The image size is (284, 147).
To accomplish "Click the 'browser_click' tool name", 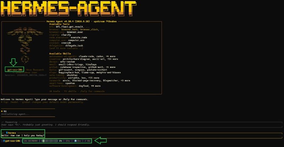I will (89, 29).
